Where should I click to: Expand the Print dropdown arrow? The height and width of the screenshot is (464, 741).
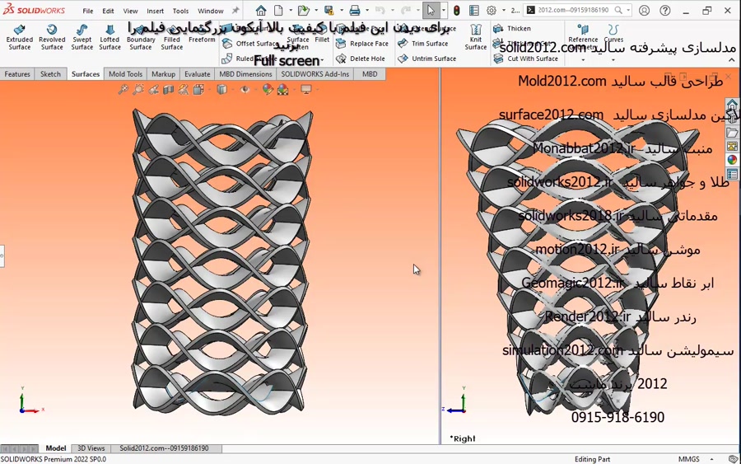pyautogui.click(x=366, y=11)
